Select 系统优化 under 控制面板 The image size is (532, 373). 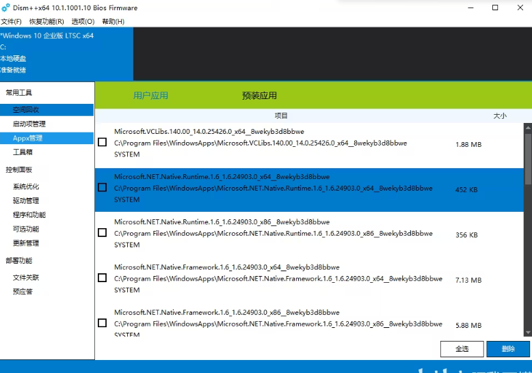(x=26, y=186)
